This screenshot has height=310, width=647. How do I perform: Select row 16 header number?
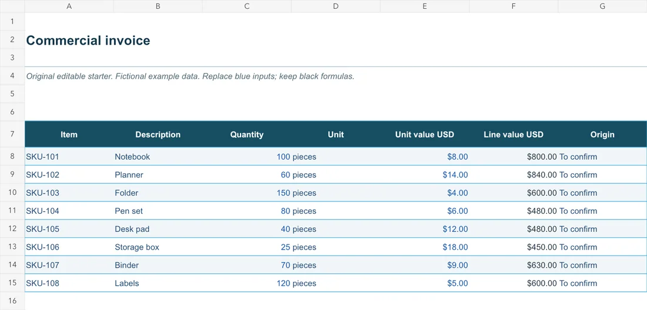pos(12,301)
